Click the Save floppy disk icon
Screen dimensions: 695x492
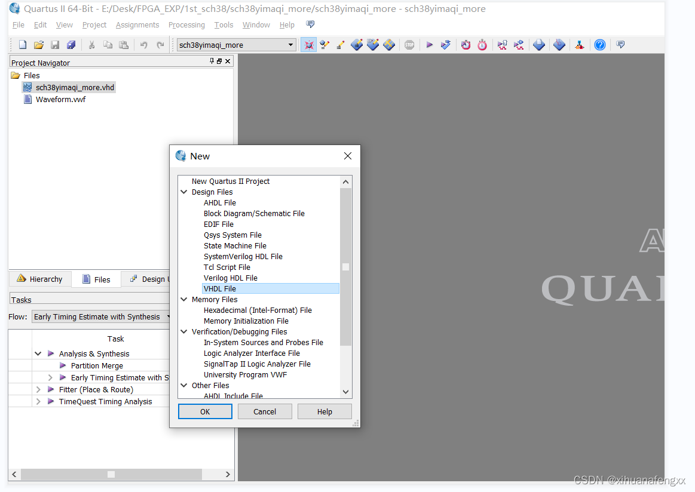(x=55, y=45)
